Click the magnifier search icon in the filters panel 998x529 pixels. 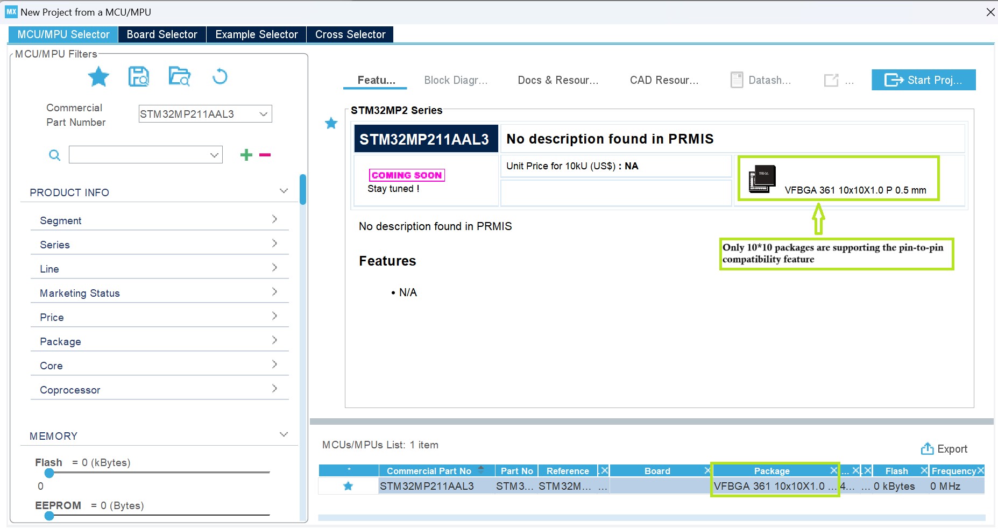[54, 155]
